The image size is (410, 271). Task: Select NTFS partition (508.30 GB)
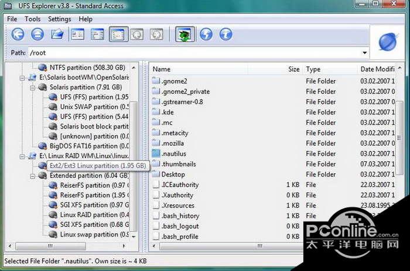pos(87,68)
